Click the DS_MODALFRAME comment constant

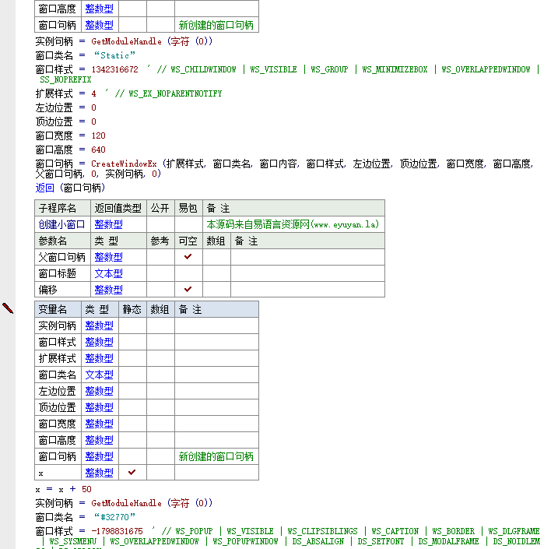point(448,541)
